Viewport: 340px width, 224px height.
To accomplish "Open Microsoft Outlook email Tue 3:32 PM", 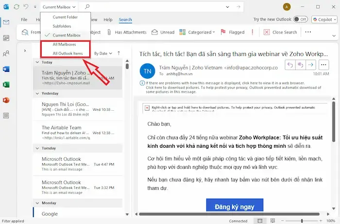I will click(78, 187).
